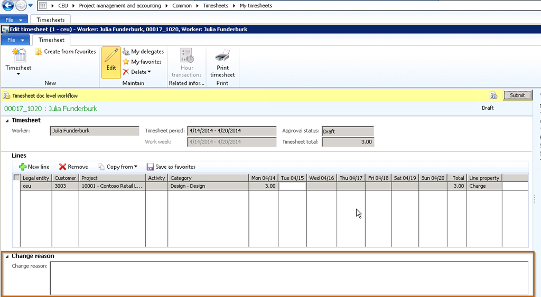Click the Print timesheet icon
Viewport: 541px width, 297px height.
[x=222, y=56]
